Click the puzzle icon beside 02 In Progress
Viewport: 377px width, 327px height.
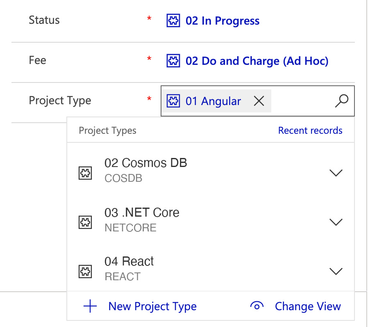(x=173, y=21)
